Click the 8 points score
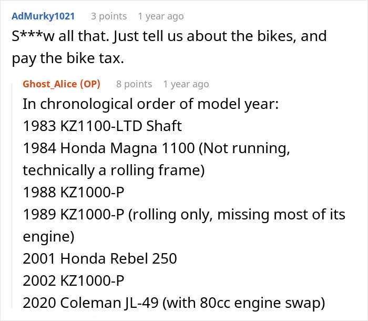The height and width of the screenshot is (321, 368). (134, 84)
